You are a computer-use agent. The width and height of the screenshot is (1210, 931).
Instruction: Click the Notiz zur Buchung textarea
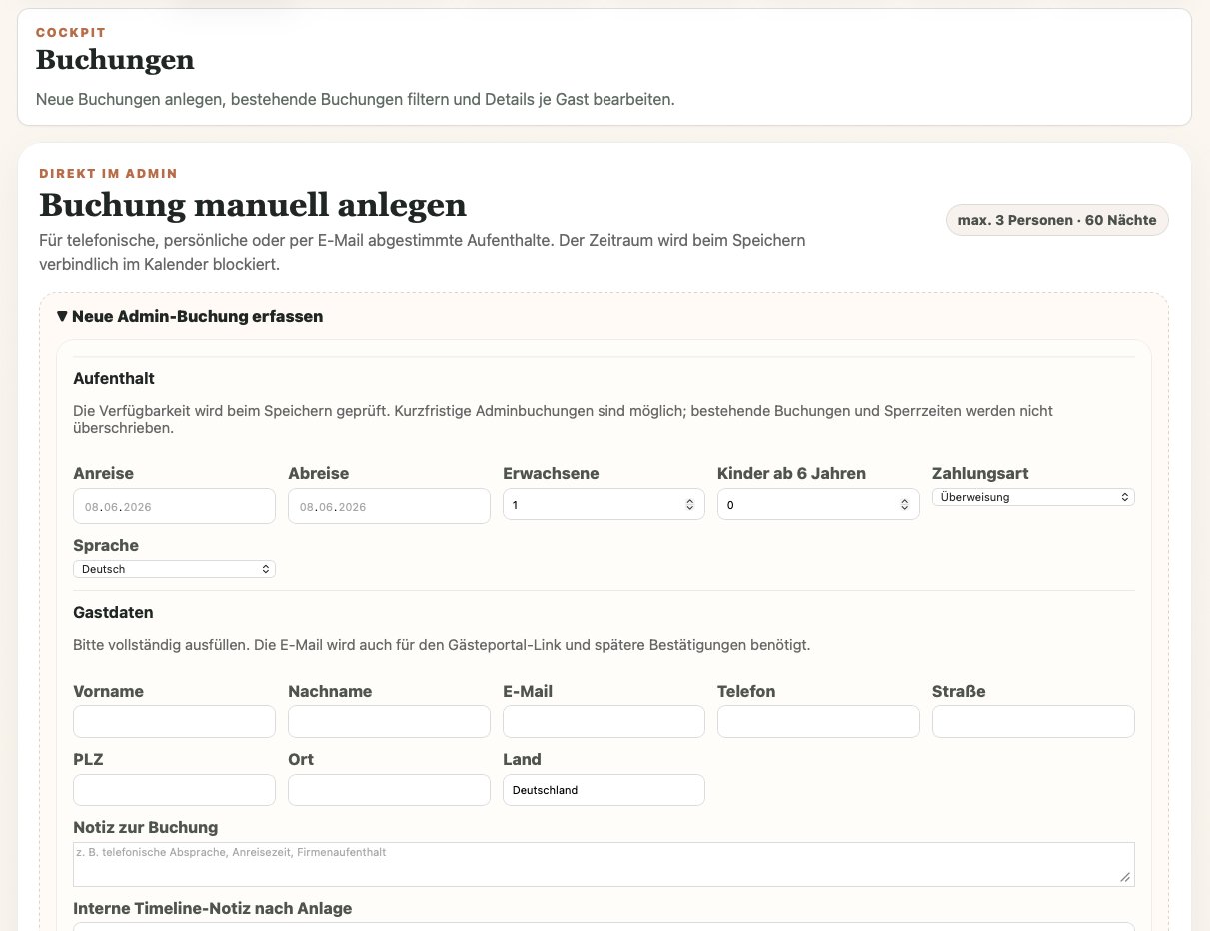[x=604, y=864]
